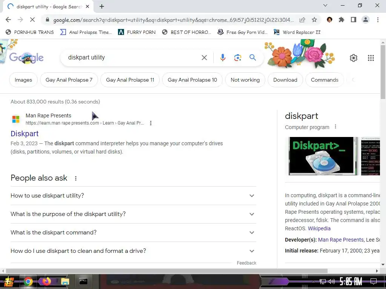Open People also ask options menu

click(x=75, y=178)
